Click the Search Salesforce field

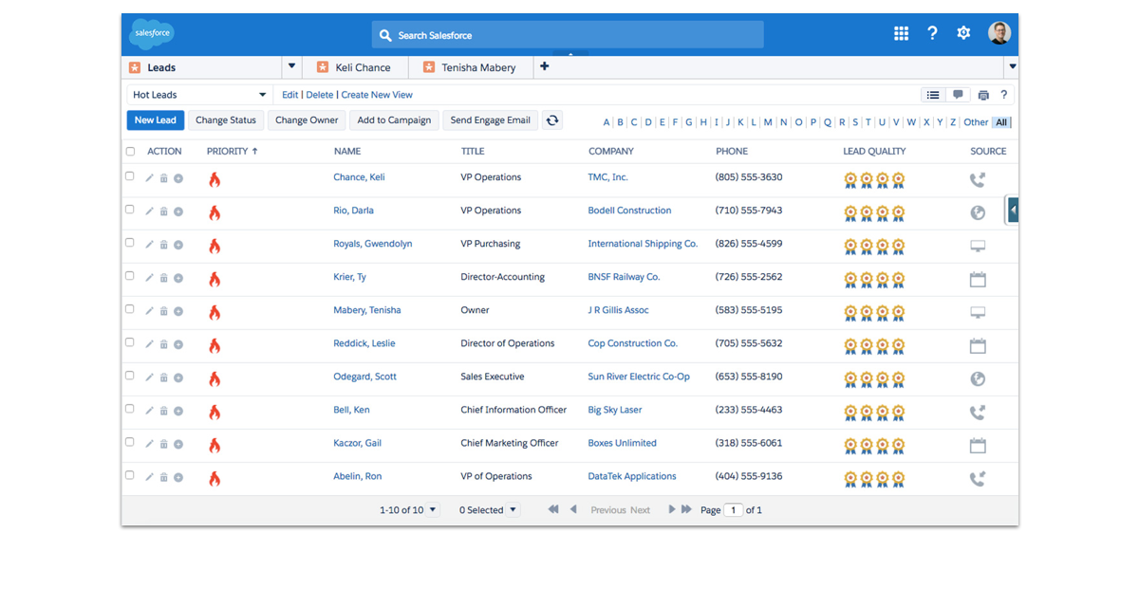coord(568,35)
